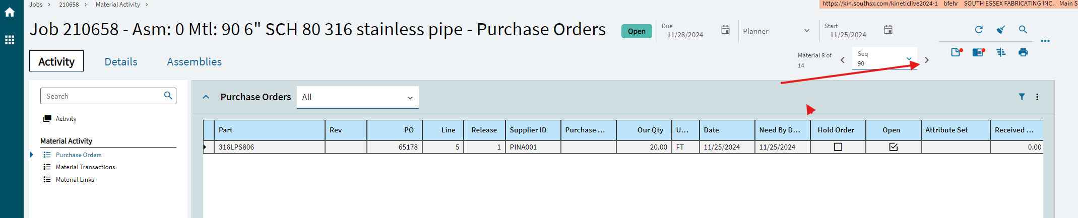Open the Start date calendar picker
The height and width of the screenshot is (218, 1078).
pyautogui.click(x=889, y=30)
